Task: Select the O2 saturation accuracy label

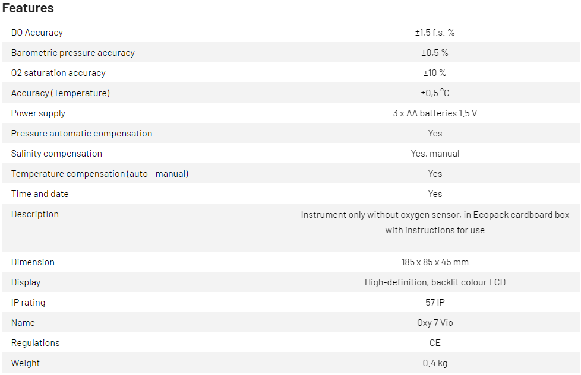Action: [58, 73]
